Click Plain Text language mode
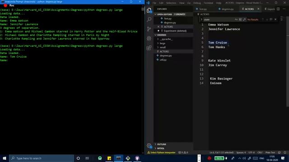 270,153
